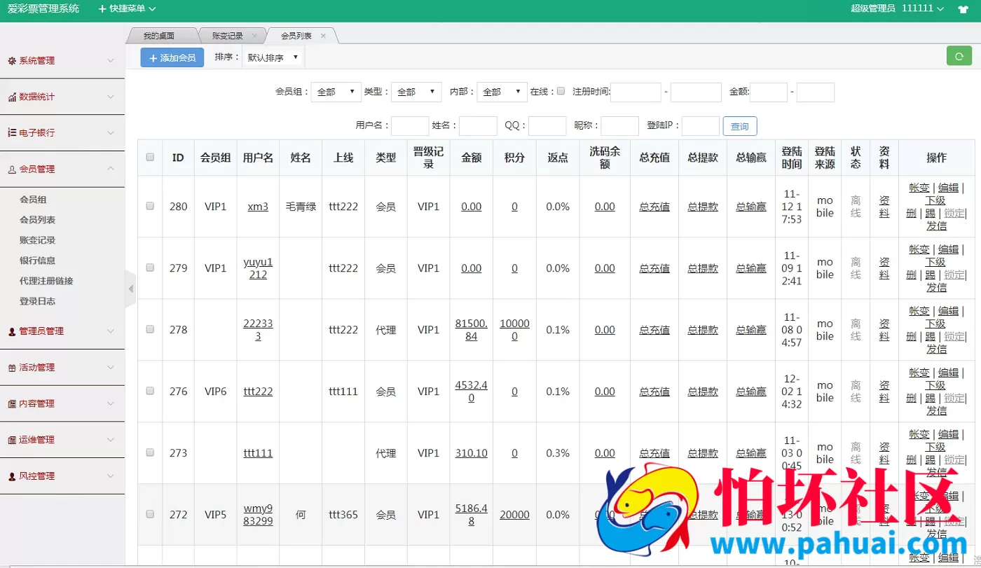
Task: Check the row checkbox for ID 279
Action: [x=150, y=268]
